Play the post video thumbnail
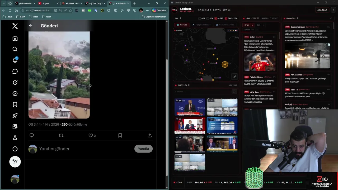 pos(59,75)
